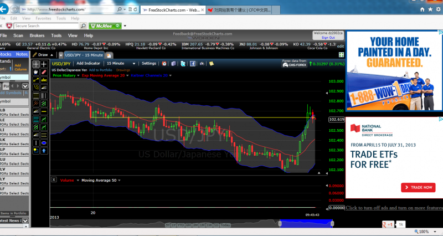Select the single vertical line tool

click(x=36, y=143)
